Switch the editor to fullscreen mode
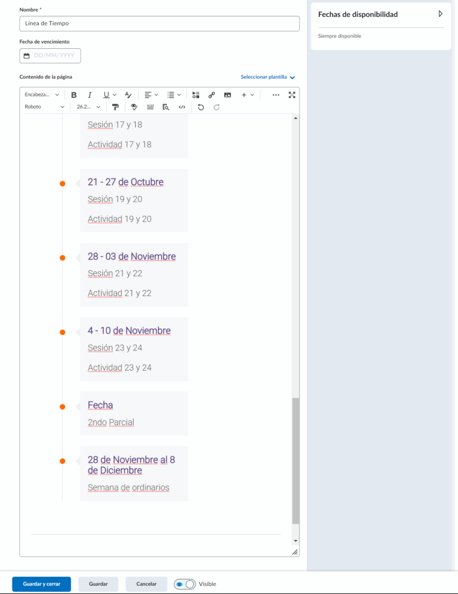Image resolution: width=458 pixels, height=594 pixels. coord(292,95)
